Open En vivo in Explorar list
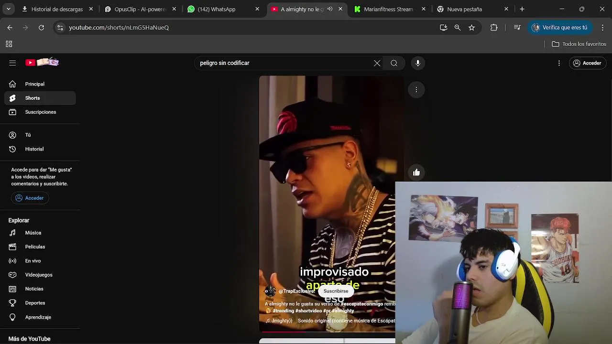The image size is (612, 344). pos(40,261)
